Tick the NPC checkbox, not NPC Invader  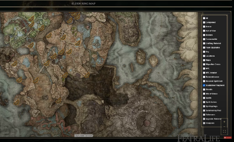click(x=204, y=68)
